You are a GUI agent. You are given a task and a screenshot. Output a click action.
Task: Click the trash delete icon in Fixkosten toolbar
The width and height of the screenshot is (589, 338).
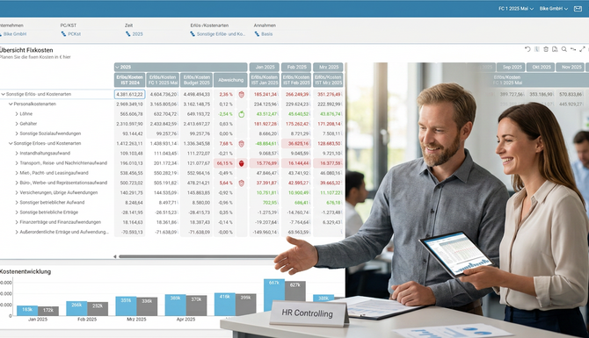tap(546, 49)
